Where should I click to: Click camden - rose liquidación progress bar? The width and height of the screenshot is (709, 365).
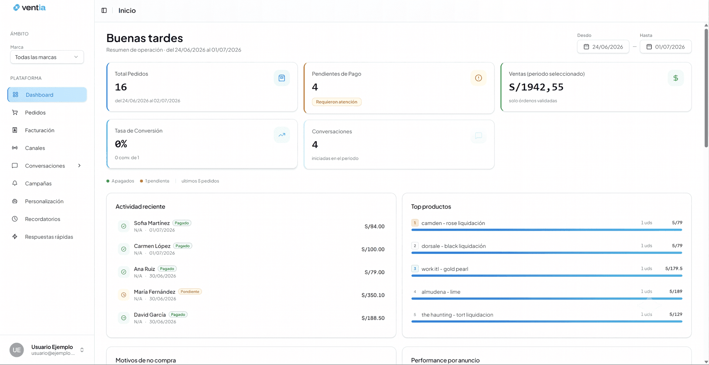point(547,230)
